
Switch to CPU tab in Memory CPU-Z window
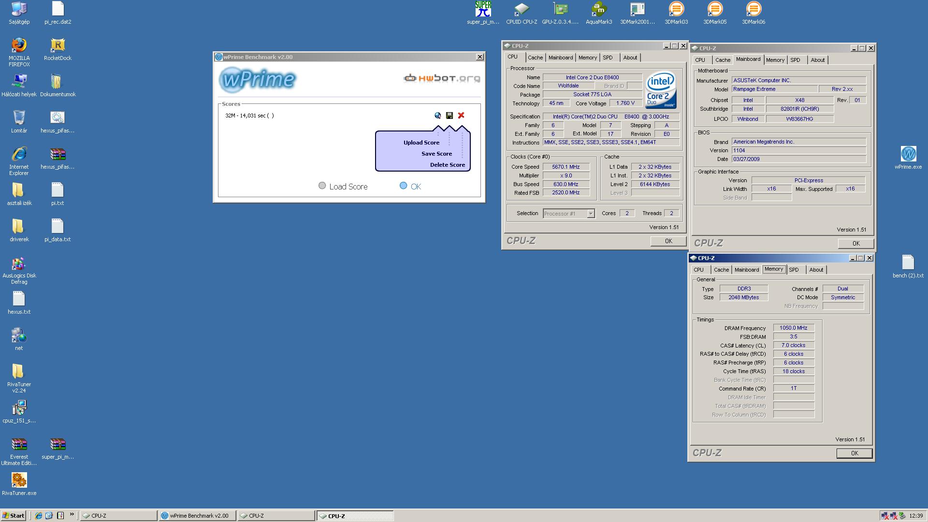[699, 270]
